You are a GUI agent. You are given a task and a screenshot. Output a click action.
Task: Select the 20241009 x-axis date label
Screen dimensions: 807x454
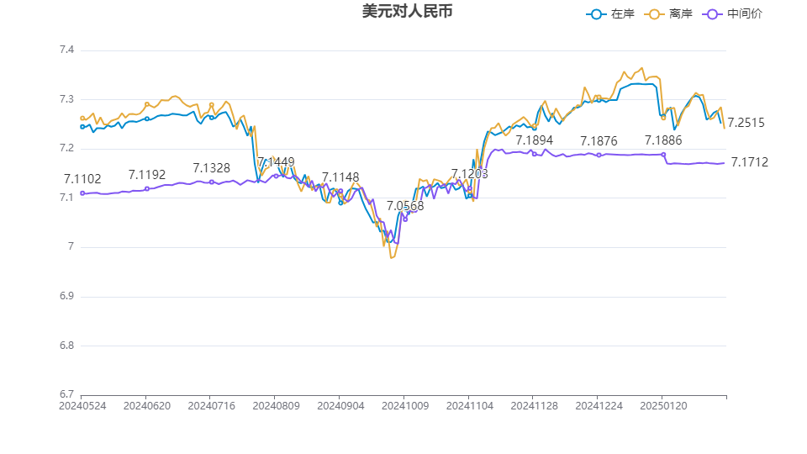pos(404,405)
